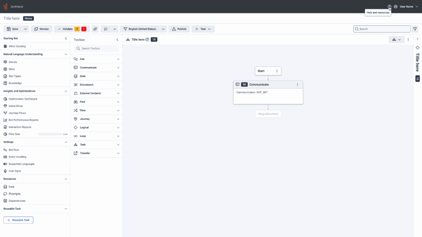Collapse the Natural Language Understanding section
The width and height of the screenshot is (422, 237).
coord(66,54)
